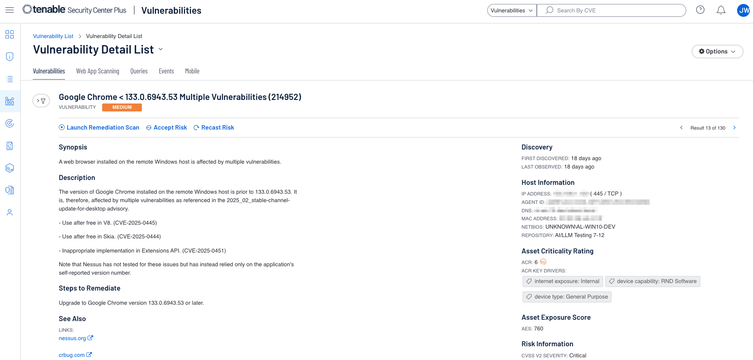753x360 pixels.
Task: Click the Tenable Security Center Plus logo
Action: pos(74,10)
